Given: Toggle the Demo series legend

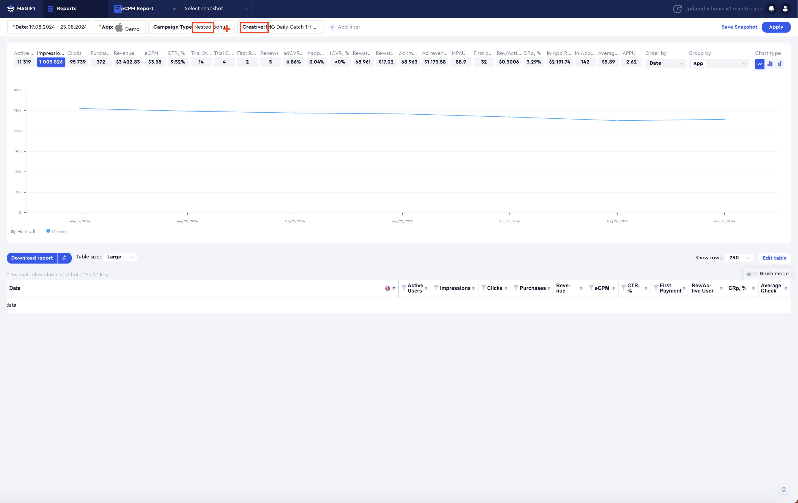Looking at the screenshot, I should (x=59, y=232).
